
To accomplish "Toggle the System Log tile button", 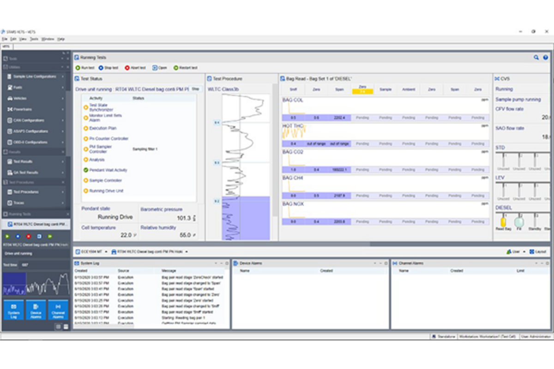I will point(13,310).
